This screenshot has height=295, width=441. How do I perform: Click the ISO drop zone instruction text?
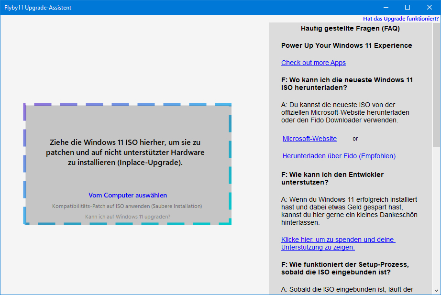click(x=125, y=152)
